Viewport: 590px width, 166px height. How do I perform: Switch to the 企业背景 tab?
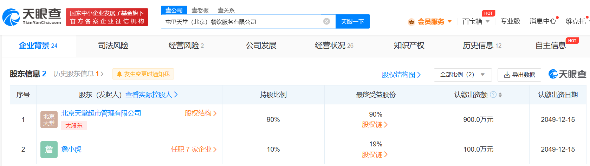click(x=38, y=46)
